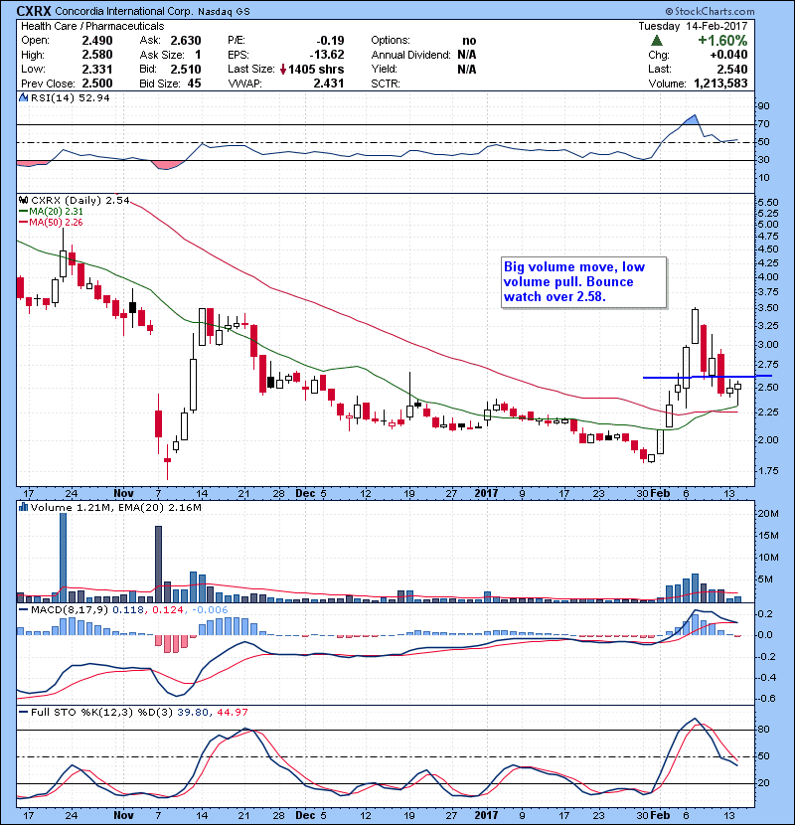Viewport: 795px width, 825px height.
Task: Click the volume bars icon beside Volume 1.21M
Action: click(23, 507)
